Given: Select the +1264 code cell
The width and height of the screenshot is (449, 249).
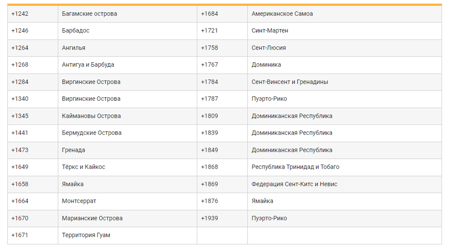Looking at the screenshot, I should tap(20, 48).
